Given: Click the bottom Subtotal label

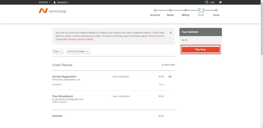Looking at the screenshot, I should (57, 116).
